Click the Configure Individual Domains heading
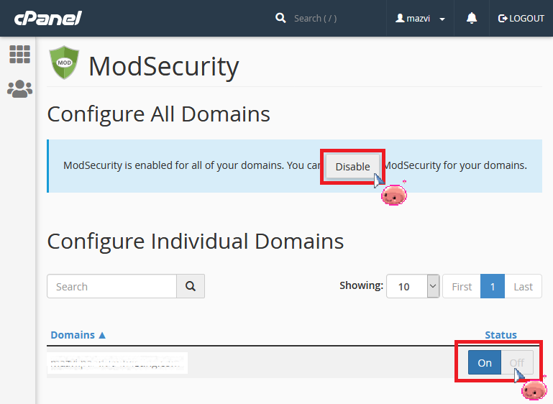The image size is (553, 404). tap(196, 242)
